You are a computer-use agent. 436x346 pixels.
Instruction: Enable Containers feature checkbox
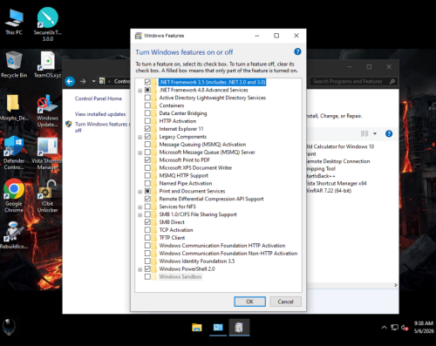[x=147, y=105]
